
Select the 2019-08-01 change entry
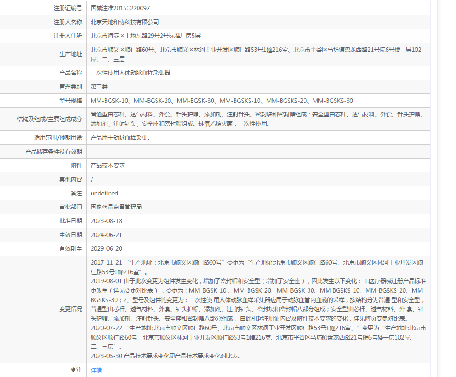[x=258, y=300]
